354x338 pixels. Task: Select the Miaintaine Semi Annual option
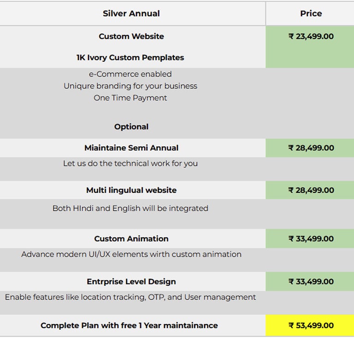131,148
